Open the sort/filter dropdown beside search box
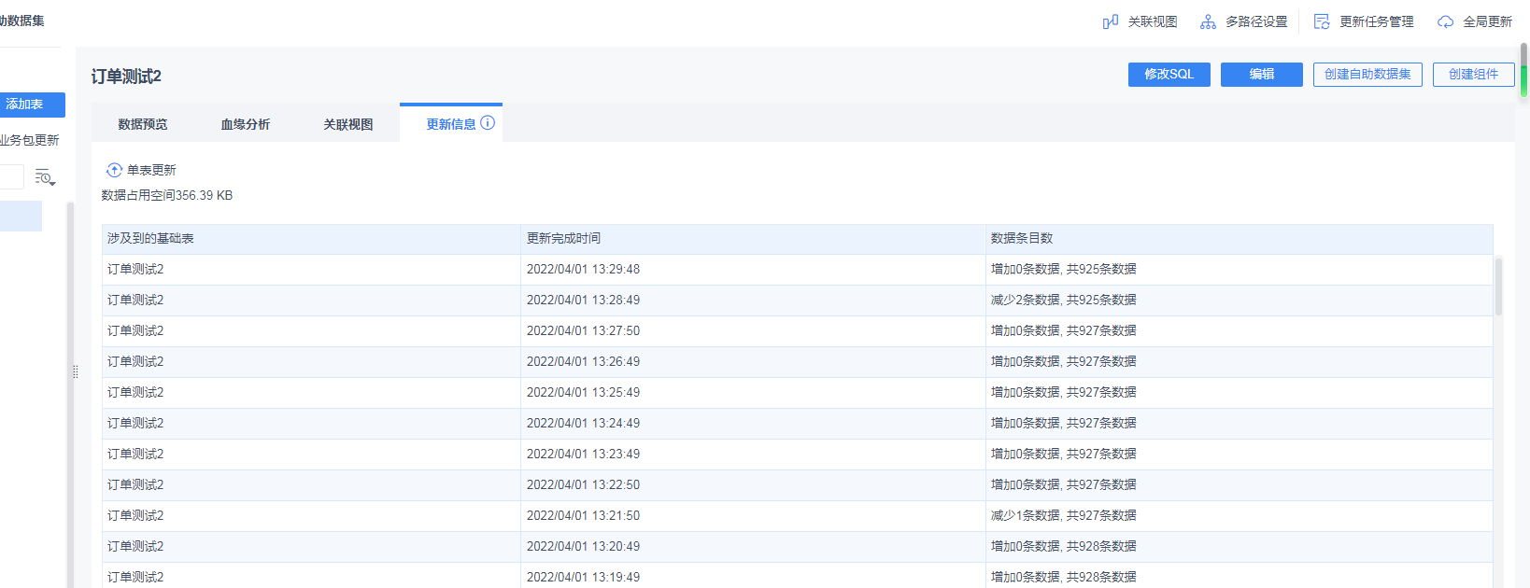 tap(45, 177)
